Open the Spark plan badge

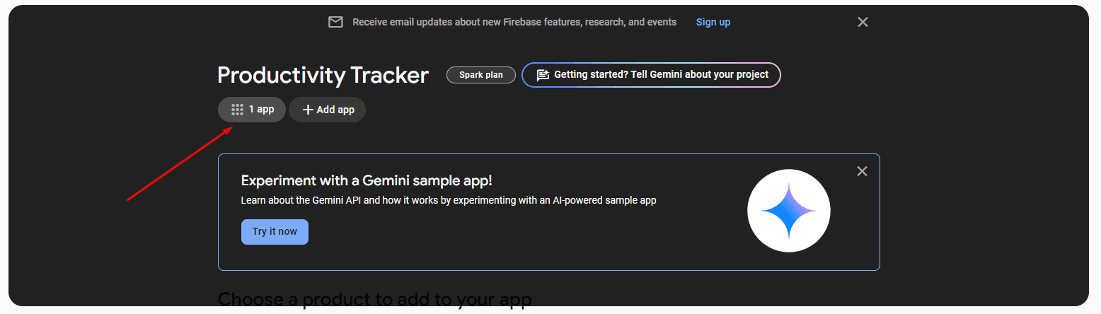click(481, 75)
